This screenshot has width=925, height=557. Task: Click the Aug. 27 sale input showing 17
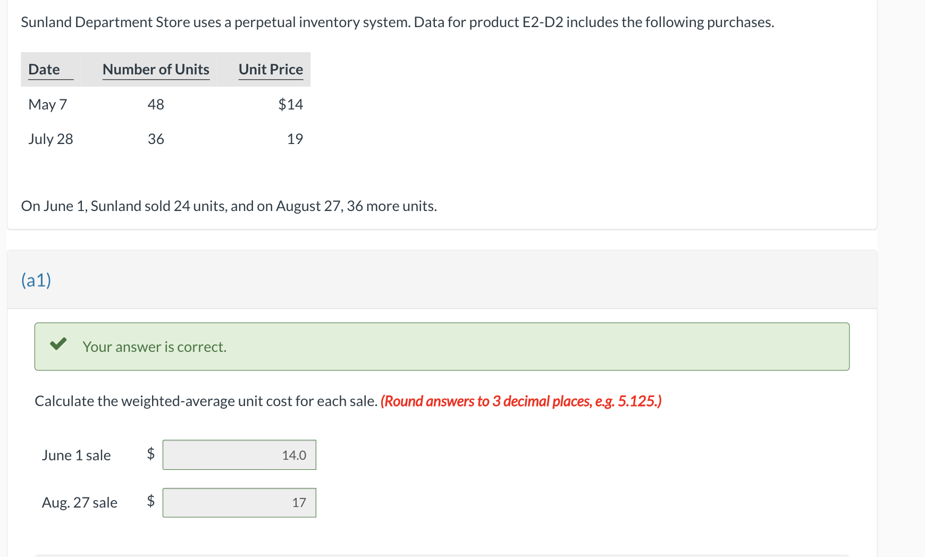pos(239,502)
